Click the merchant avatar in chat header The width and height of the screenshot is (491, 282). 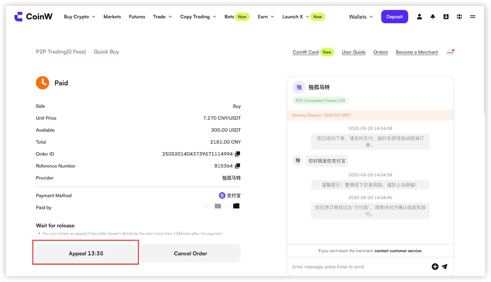tap(299, 87)
